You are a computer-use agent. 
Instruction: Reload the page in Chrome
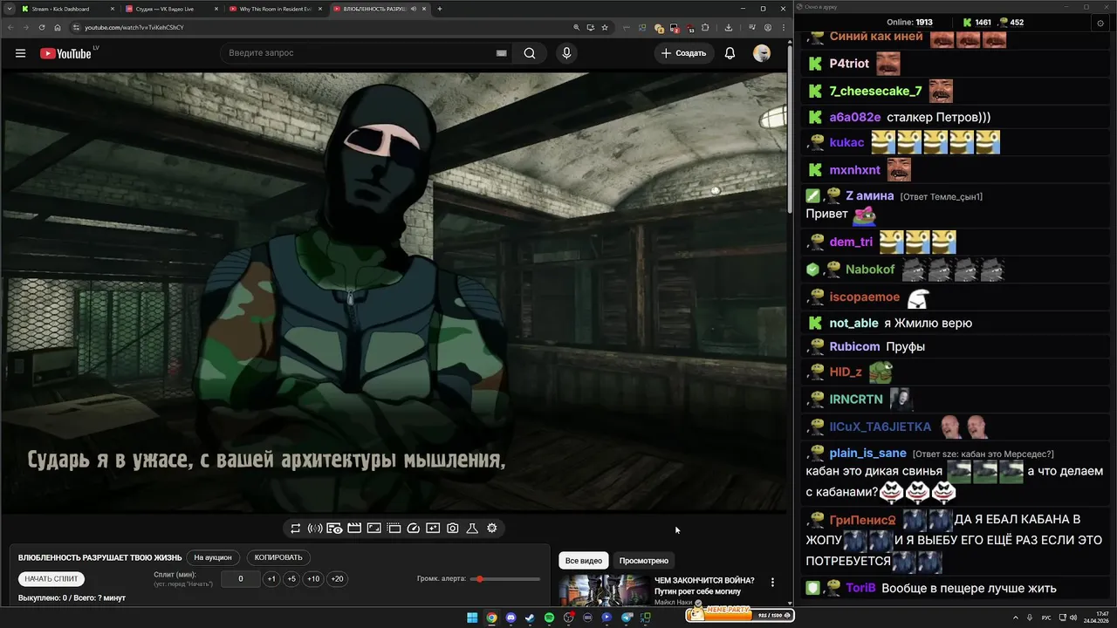pos(40,27)
